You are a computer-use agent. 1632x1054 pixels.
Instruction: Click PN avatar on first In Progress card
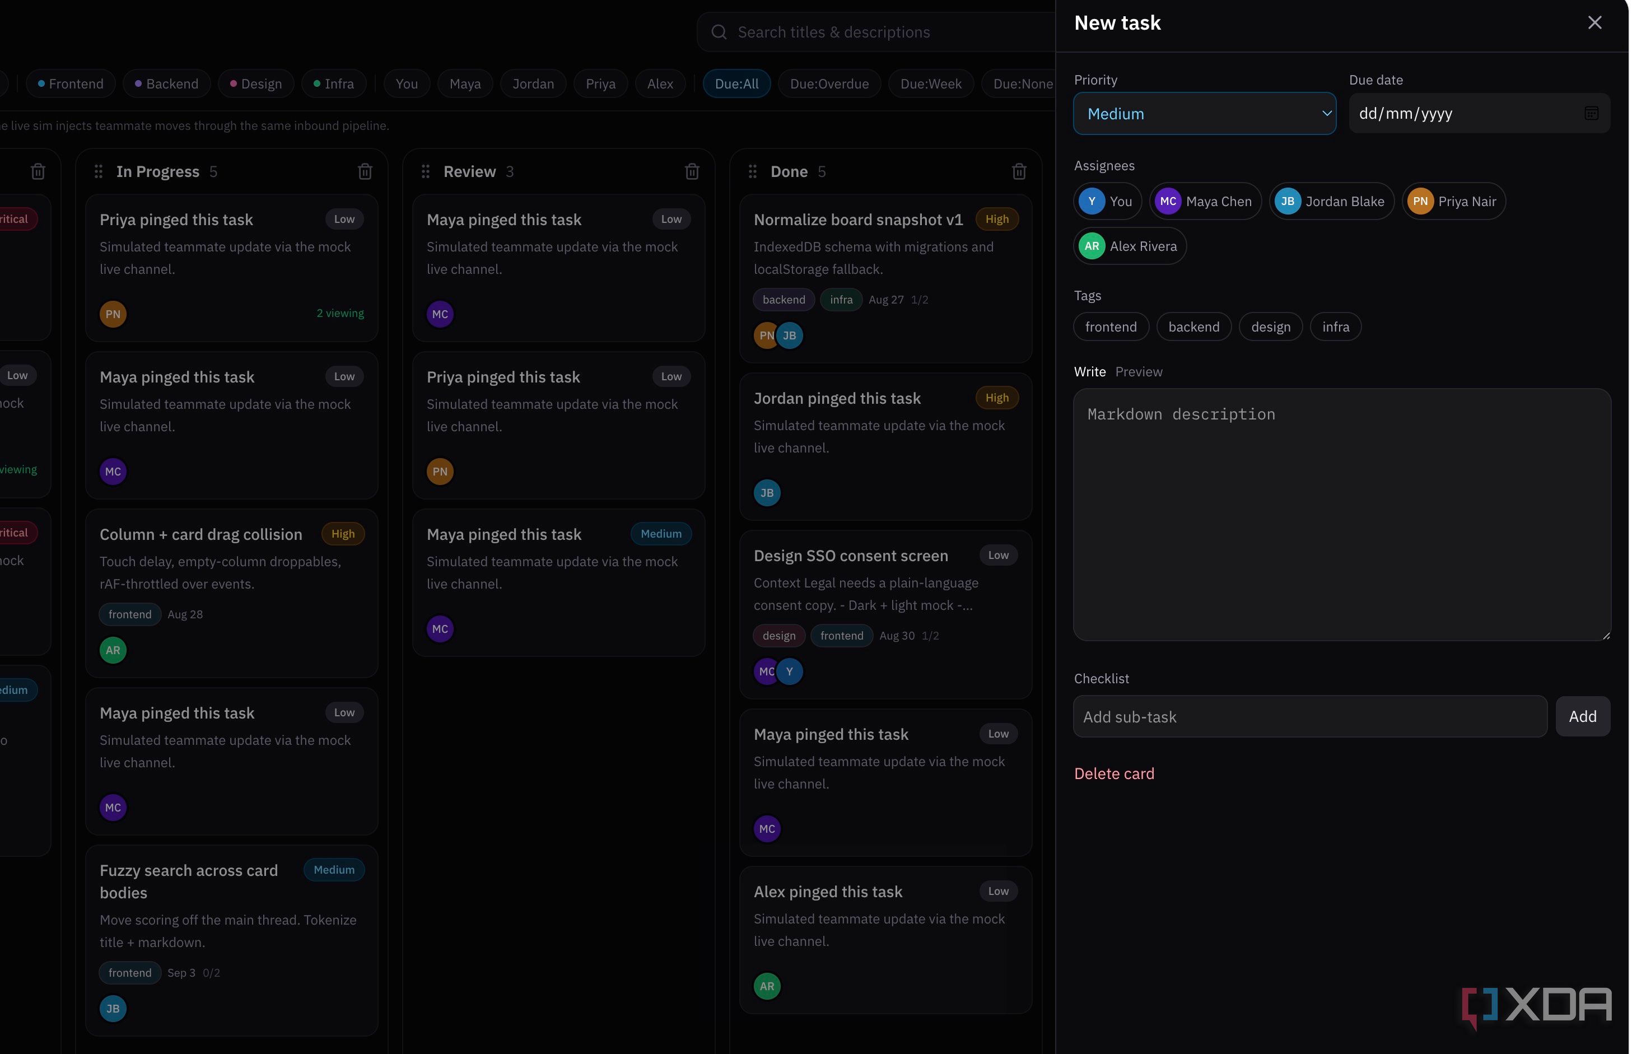(x=113, y=314)
